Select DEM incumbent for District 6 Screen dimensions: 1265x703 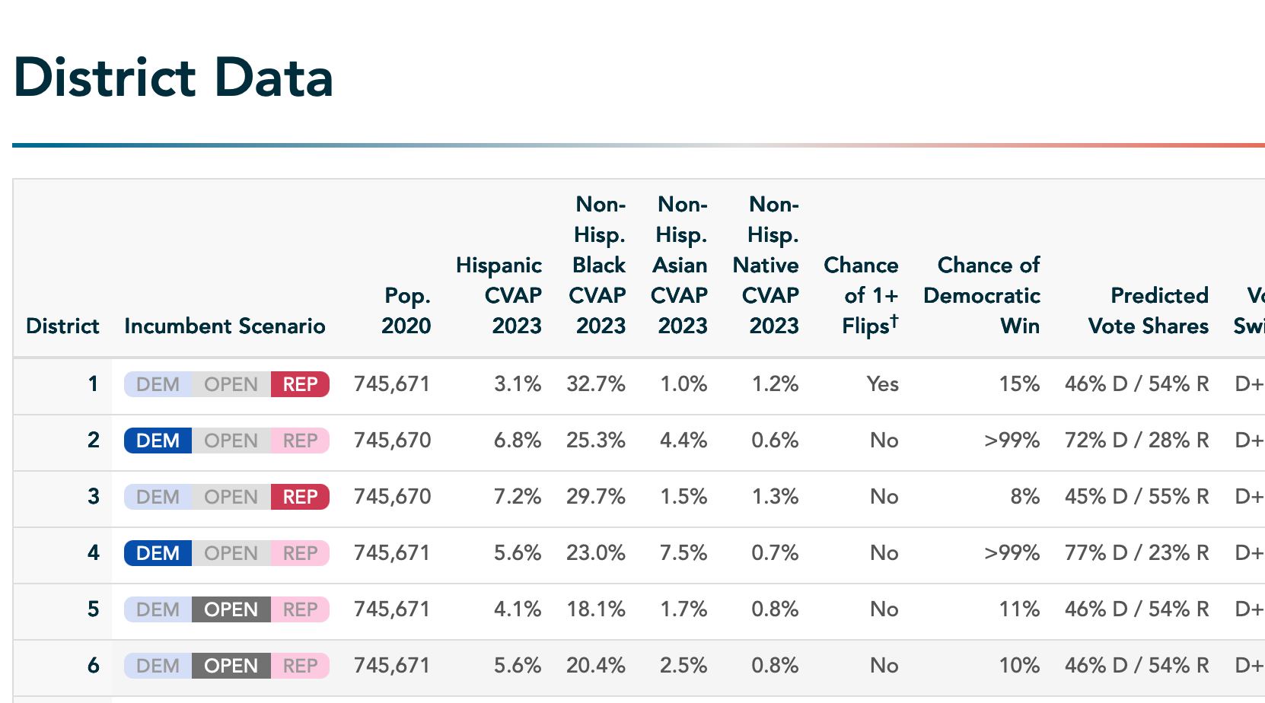[x=158, y=666]
